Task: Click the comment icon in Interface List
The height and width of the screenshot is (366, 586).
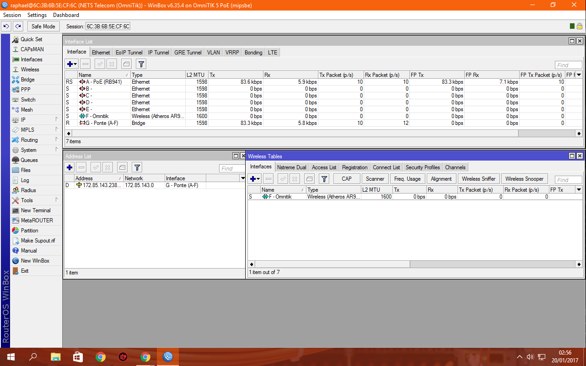Action: pyautogui.click(x=126, y=64)
